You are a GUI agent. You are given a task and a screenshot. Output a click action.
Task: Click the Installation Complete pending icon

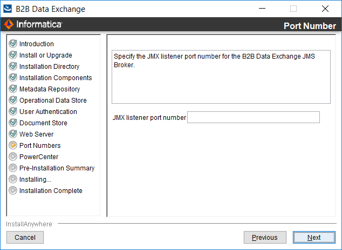tap(13, 190)
